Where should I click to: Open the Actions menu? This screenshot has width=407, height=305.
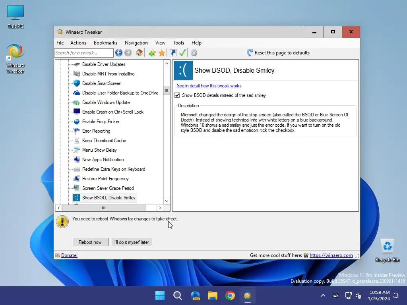pyautogui.click(x=78, y=43)
